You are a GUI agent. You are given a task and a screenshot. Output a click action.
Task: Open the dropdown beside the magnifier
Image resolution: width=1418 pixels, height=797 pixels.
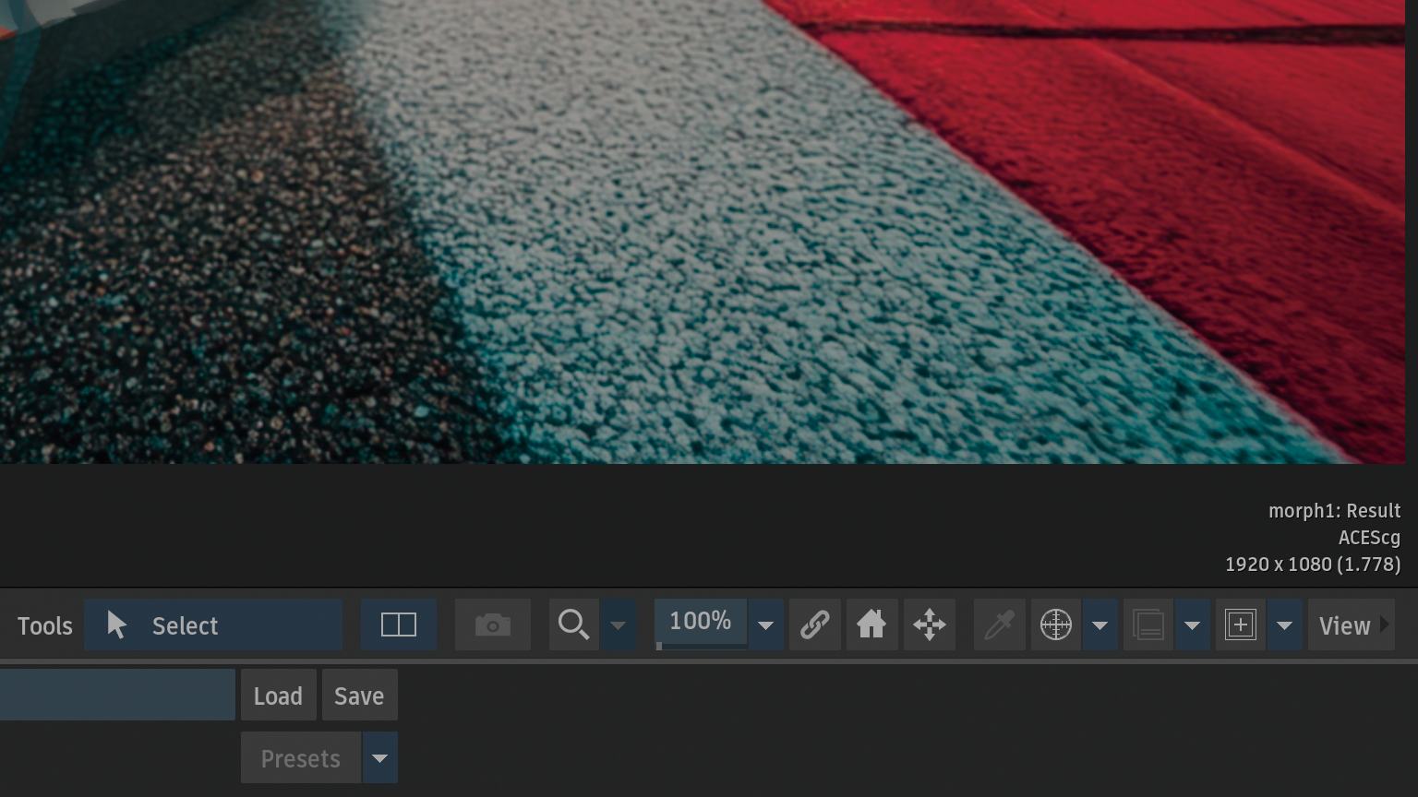[619, 625]
